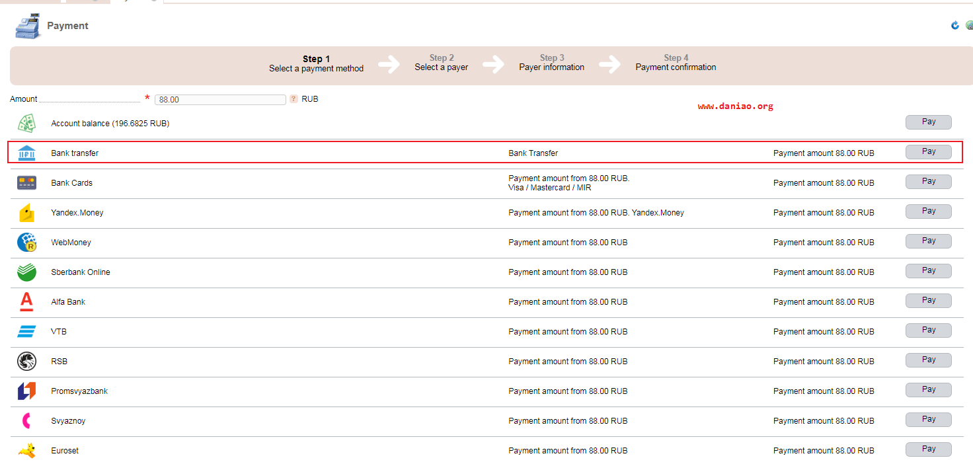Click the Bank Cards icon
The height and width of the screenshot is (466, 973).
pyautogui.click(x=26, y=183)
